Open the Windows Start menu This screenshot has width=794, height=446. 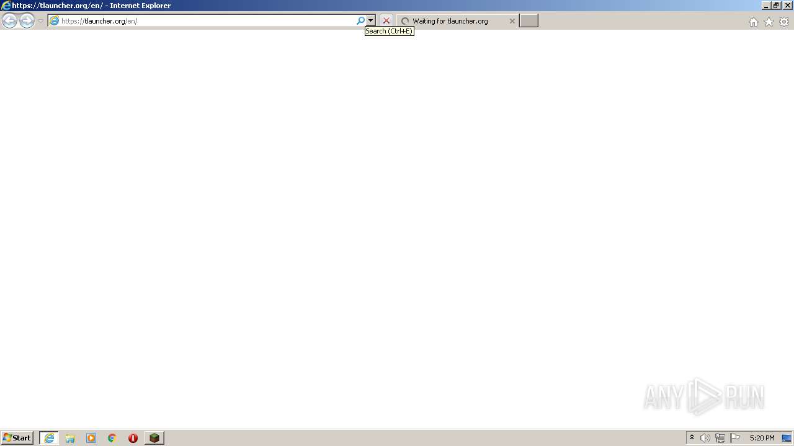(17, 438)
